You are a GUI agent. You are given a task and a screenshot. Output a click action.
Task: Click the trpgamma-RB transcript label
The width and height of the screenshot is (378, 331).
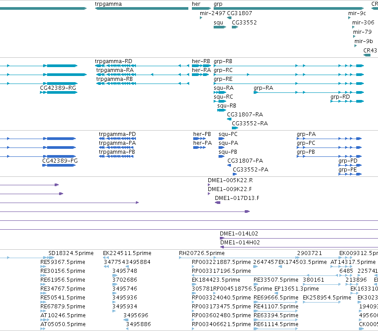pos(115,79)
